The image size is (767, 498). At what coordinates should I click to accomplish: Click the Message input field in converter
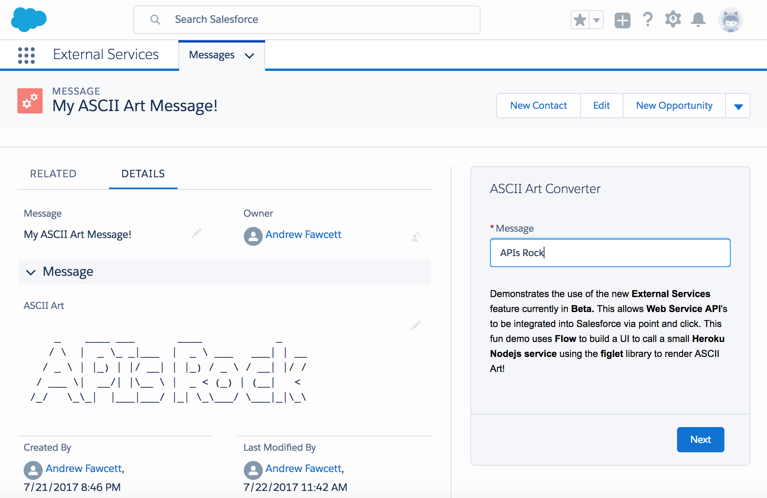point(610,253)
